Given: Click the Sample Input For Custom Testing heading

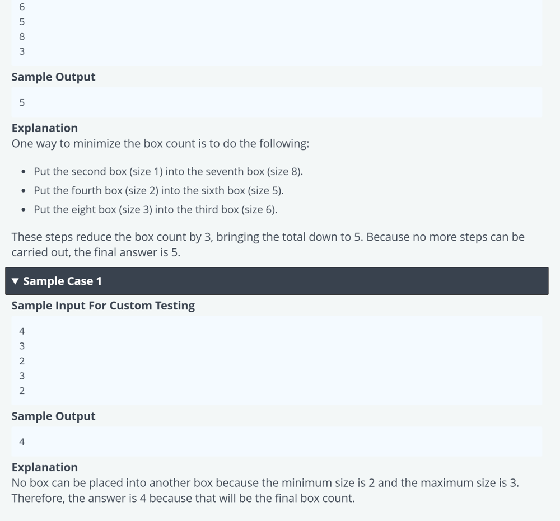Looking at the screenshot, I should click(x=103, y=306).
